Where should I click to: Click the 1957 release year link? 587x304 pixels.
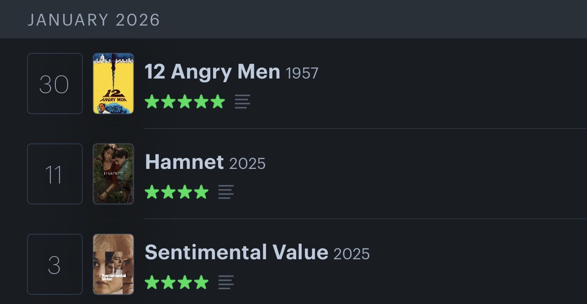coord(302,73)
